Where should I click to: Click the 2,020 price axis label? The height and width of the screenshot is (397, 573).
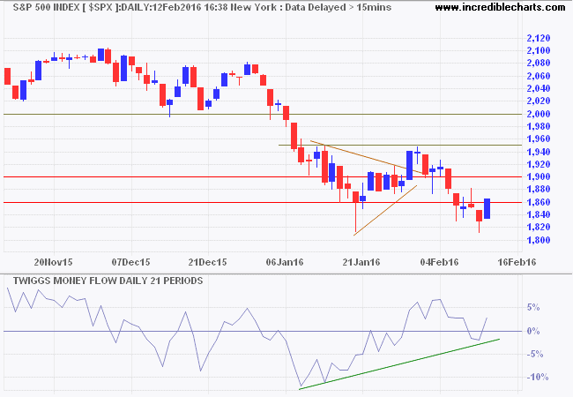pyautogui.click(x=539, y=101)
